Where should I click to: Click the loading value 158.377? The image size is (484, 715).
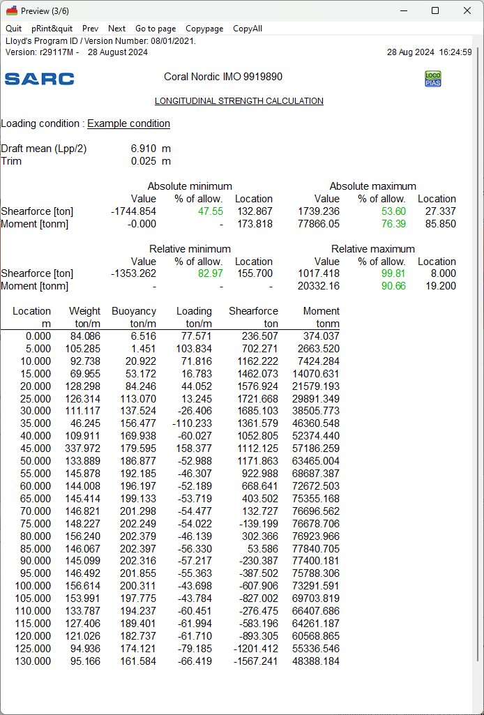point(194,449)
